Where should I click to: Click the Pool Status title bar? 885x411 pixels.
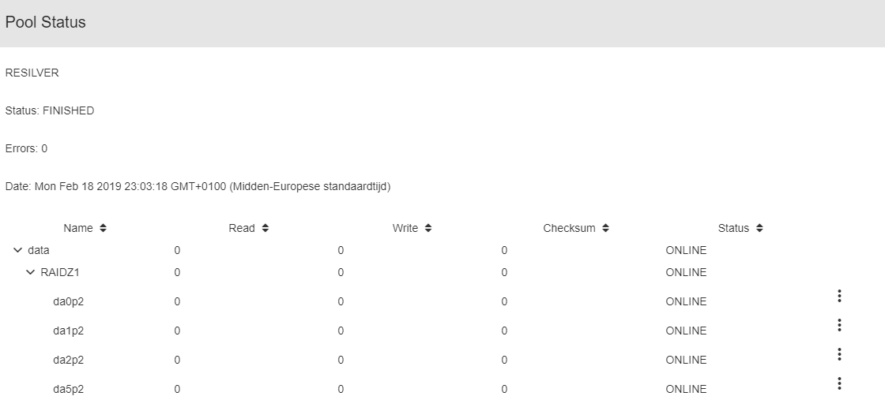(46, 23)
